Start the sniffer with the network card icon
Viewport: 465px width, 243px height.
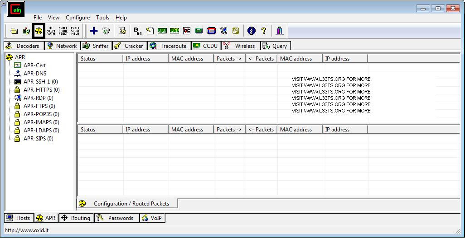click(x=26, y=31)
